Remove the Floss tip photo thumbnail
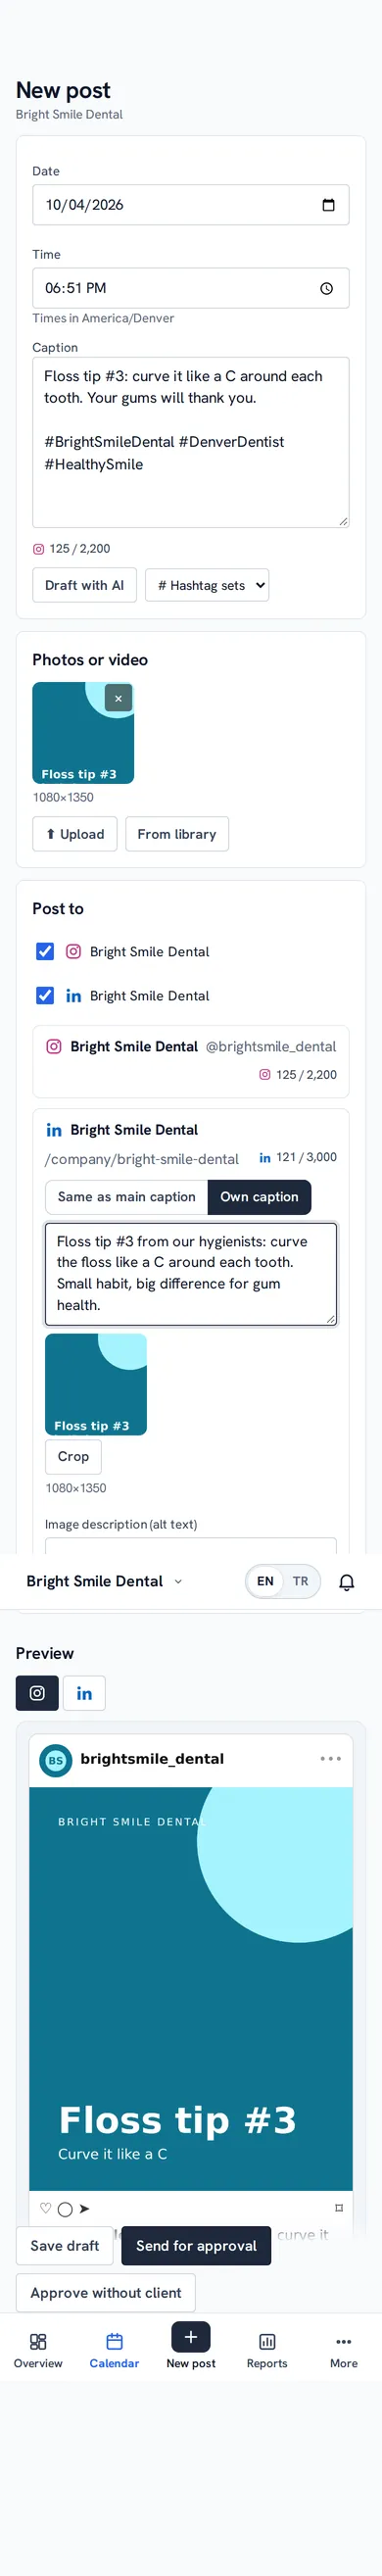The image size is (382, 2576). [x=118, y=698]
